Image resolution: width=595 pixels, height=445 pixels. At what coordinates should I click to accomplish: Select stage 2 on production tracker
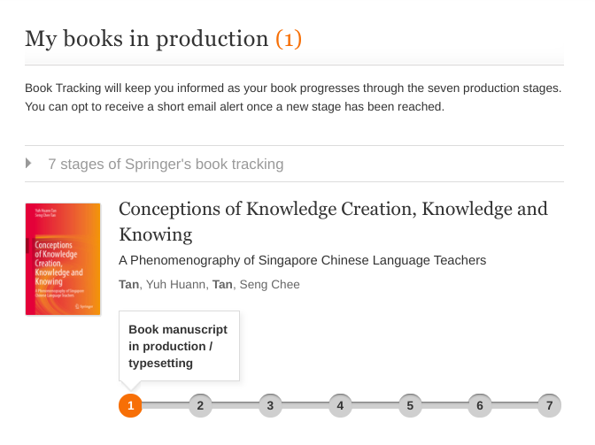click(x=200, y=406)
